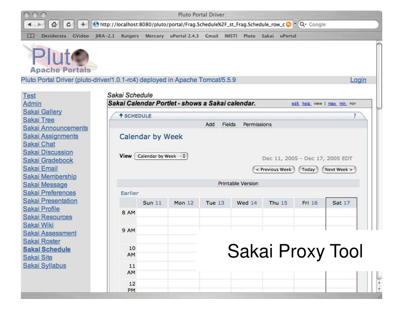Open the Sakai Message link
The height and width of the screenshot is (309, 412).
pos(45,185)
